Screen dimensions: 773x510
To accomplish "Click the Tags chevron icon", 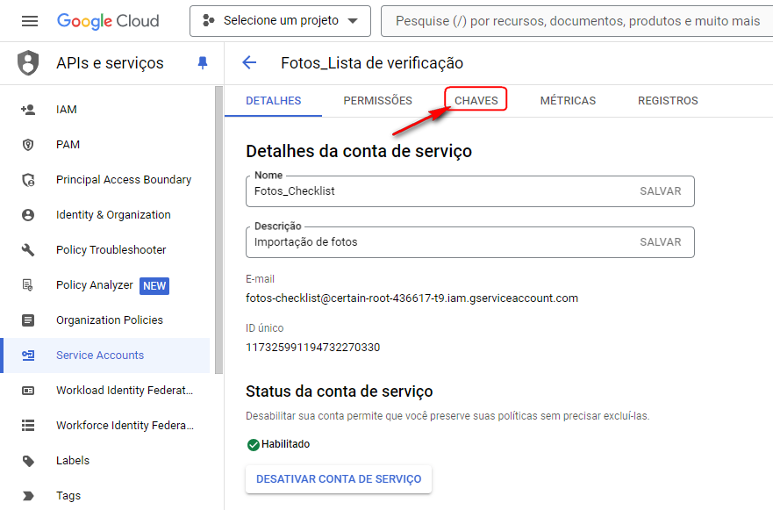I will [28, 496].
